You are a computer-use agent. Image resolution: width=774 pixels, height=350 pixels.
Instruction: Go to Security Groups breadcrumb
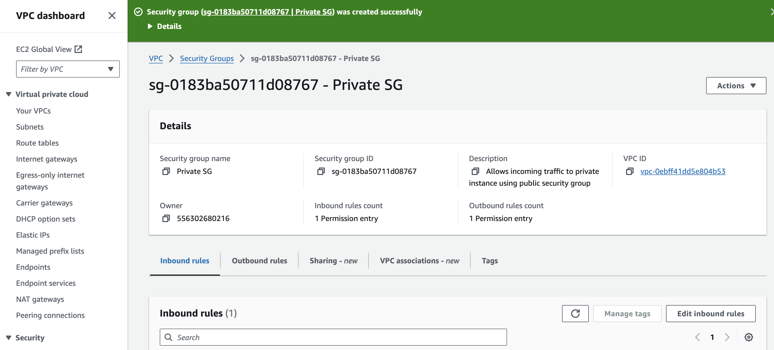click(207, 59)
